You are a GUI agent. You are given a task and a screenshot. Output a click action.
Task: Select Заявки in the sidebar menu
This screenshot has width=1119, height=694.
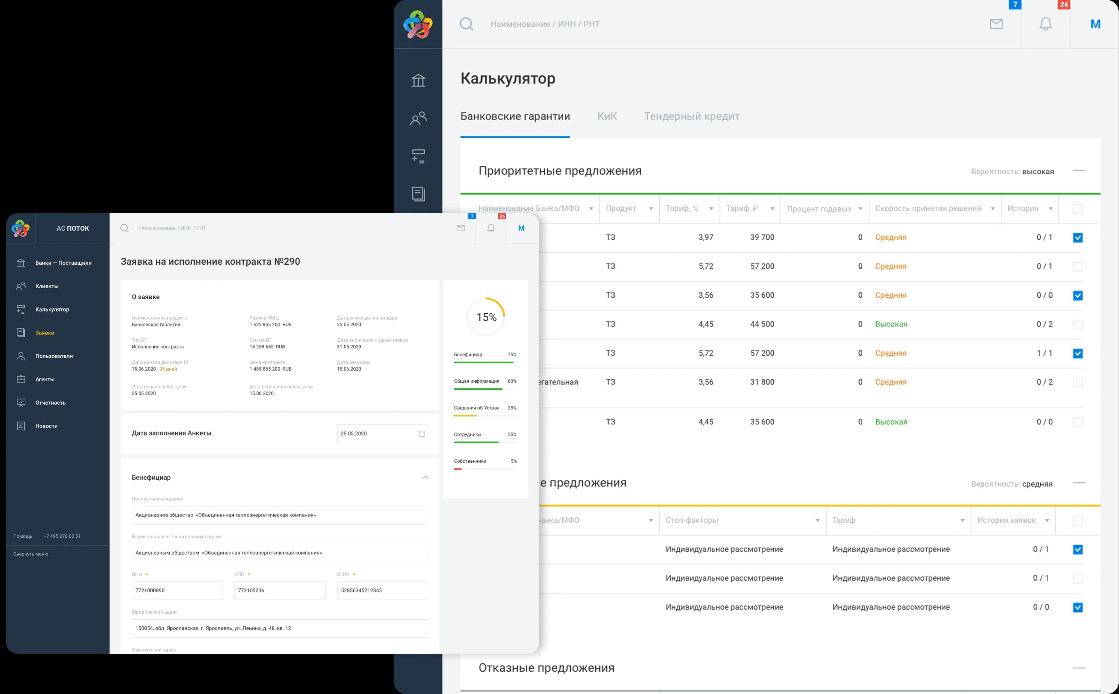click(45, 333)
